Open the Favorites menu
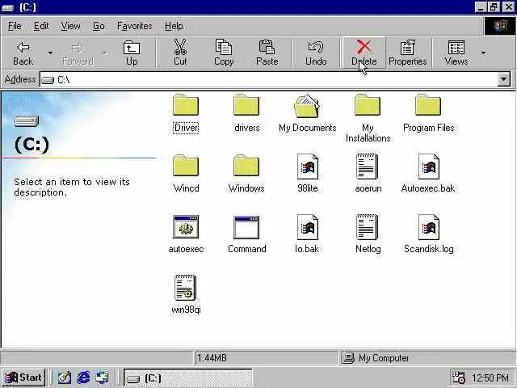The height and width of the screenshot is (388, 517). (135, 26)
